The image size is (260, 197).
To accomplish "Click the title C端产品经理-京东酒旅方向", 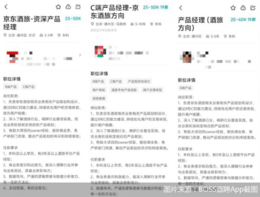I will pos(115,12).
